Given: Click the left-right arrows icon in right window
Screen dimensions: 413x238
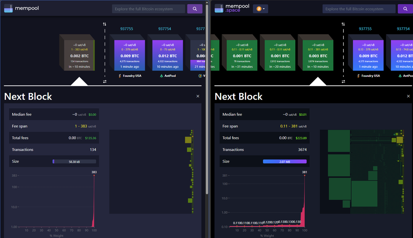Looking at the screenshot, I should [x=343, y=81].
